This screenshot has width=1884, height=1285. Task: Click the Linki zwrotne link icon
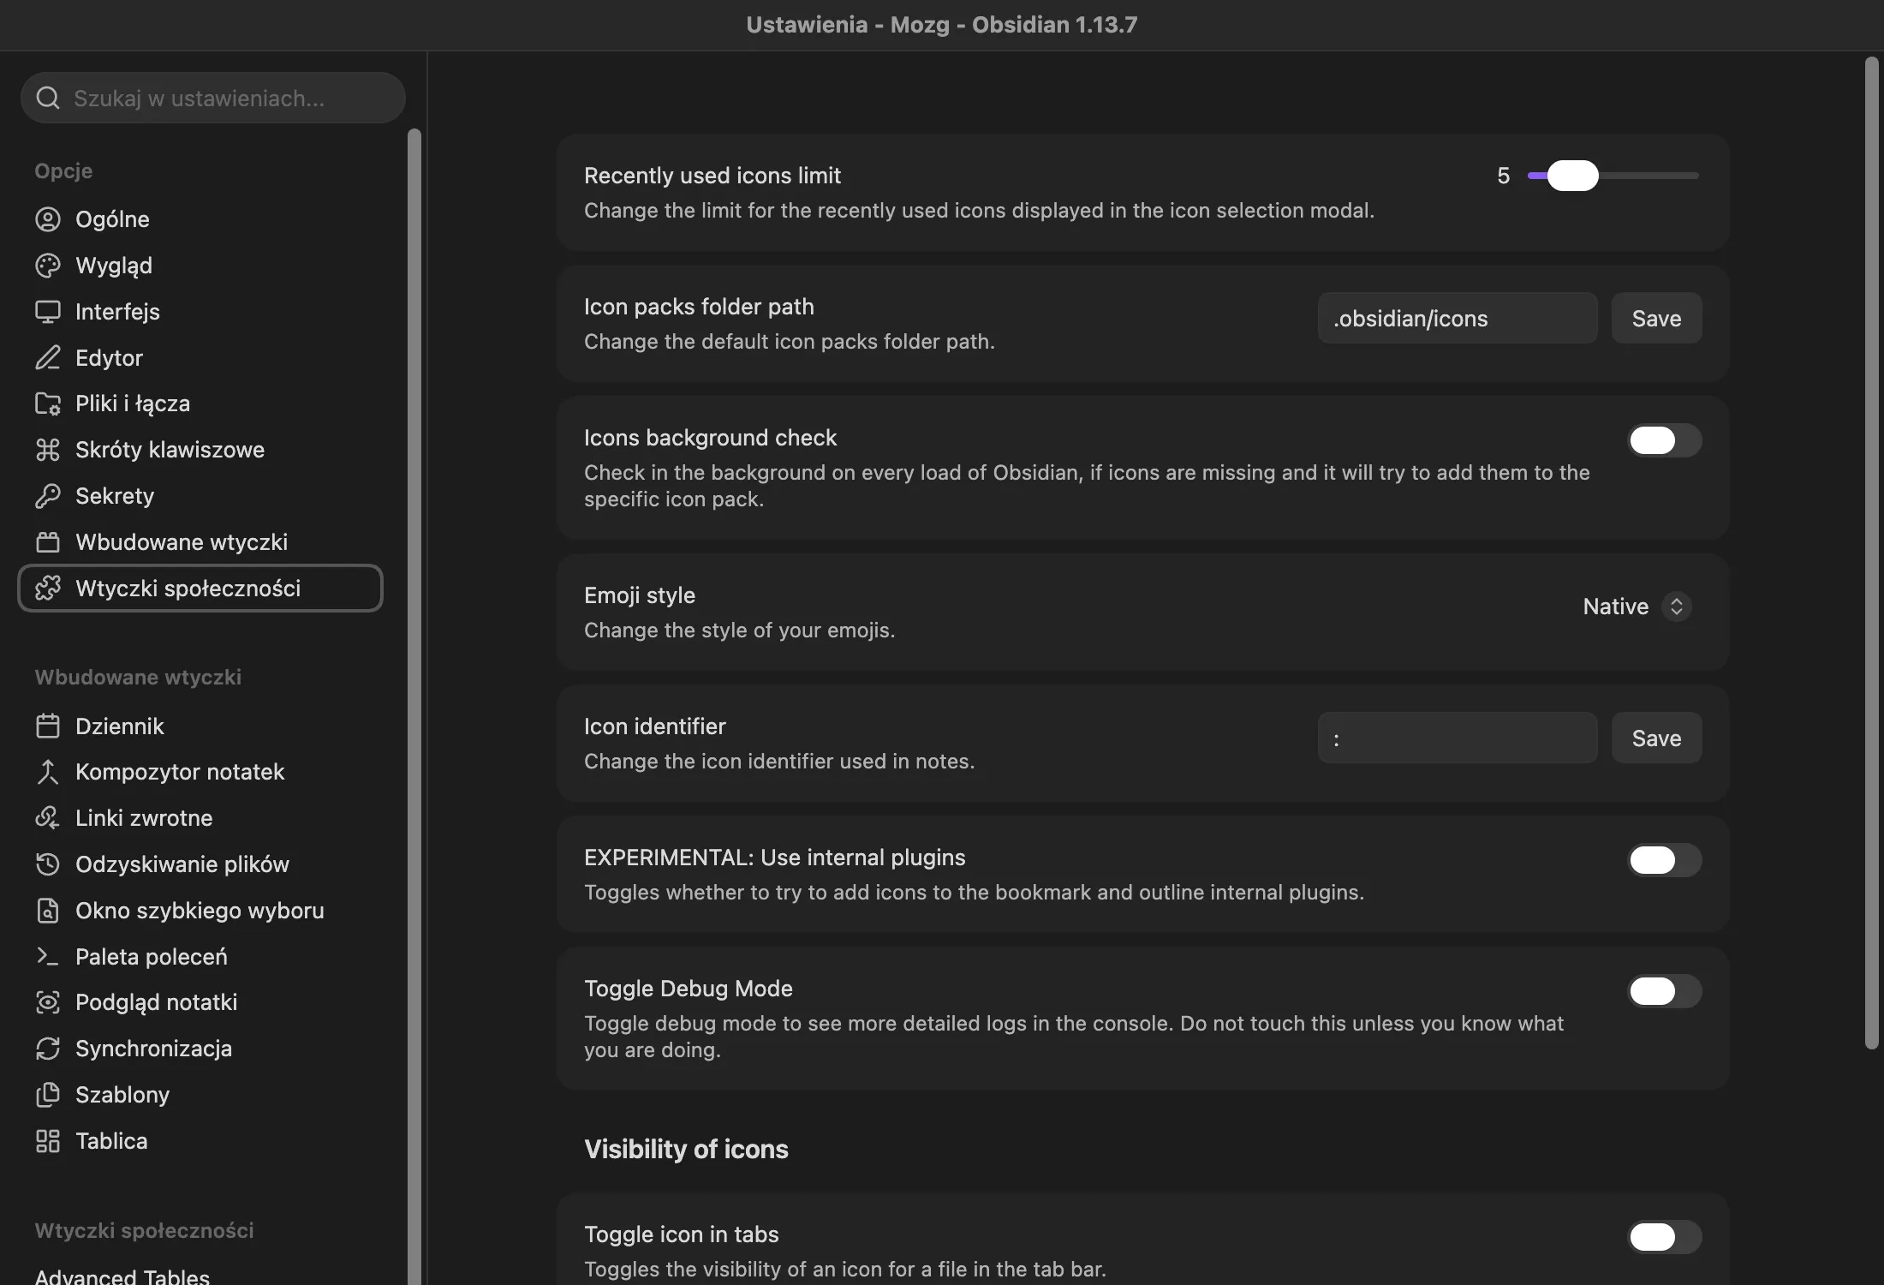[48, 818]
